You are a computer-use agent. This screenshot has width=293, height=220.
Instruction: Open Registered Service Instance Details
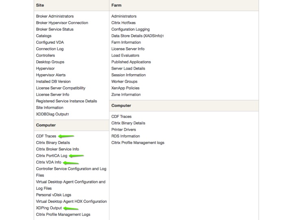[66, 101]
